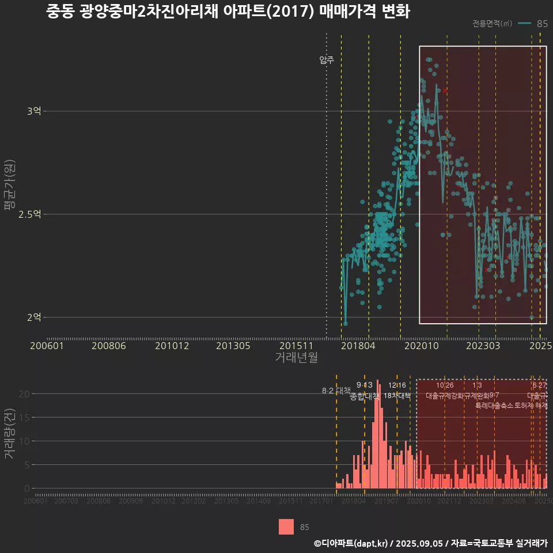Click the teal line legend marker for 85
This screenshot has height=553, width=553.
pos(525,23)
